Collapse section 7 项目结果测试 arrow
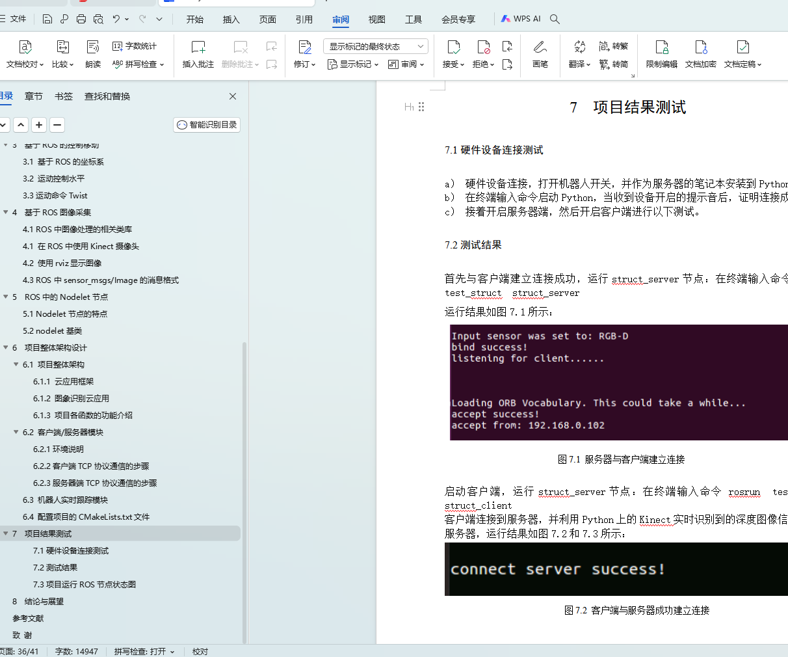Screen dimensions: 788x657 [x=6, y=533]
